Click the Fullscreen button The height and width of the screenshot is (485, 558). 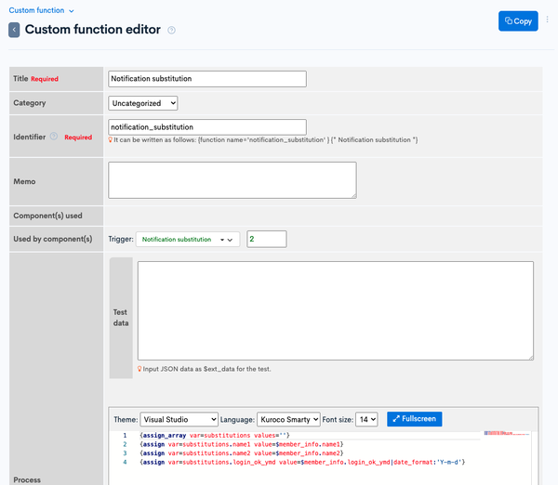(415, 419)
